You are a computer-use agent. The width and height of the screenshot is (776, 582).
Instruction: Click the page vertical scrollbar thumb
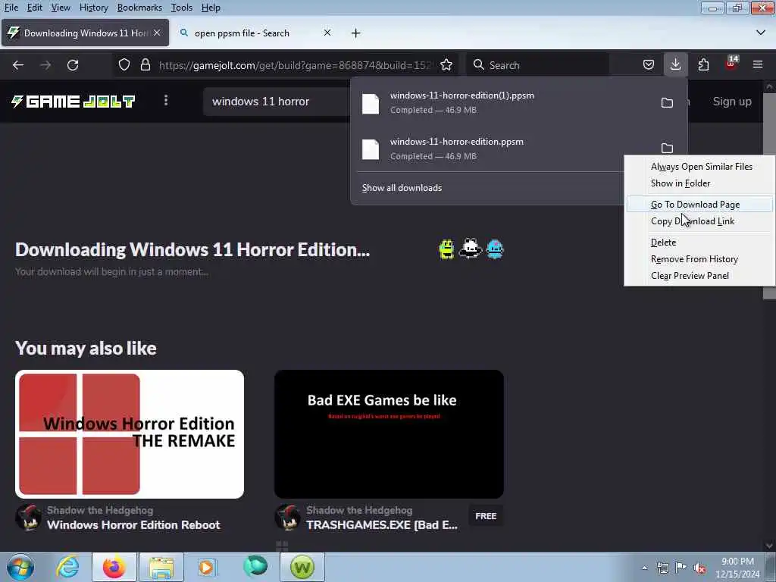769,196
